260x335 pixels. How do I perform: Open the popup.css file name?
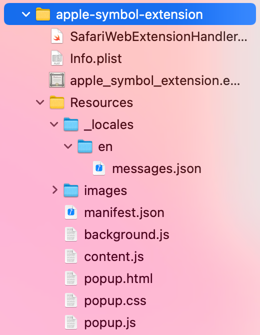(x=115, y=301)
